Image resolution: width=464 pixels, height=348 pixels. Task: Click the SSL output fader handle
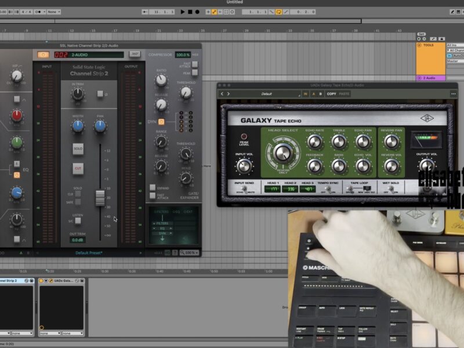[x=100, y=197]
